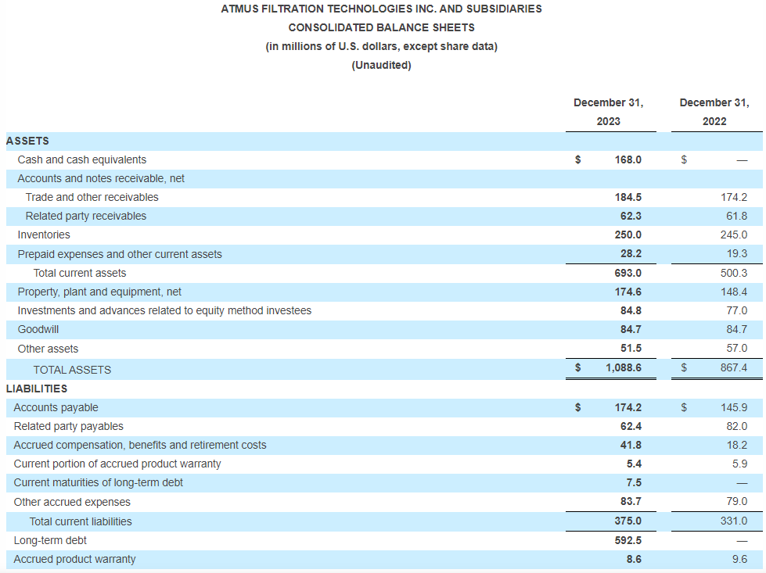Click the investments value 77.0
The image size is (766, 573).
coord(737,310)
